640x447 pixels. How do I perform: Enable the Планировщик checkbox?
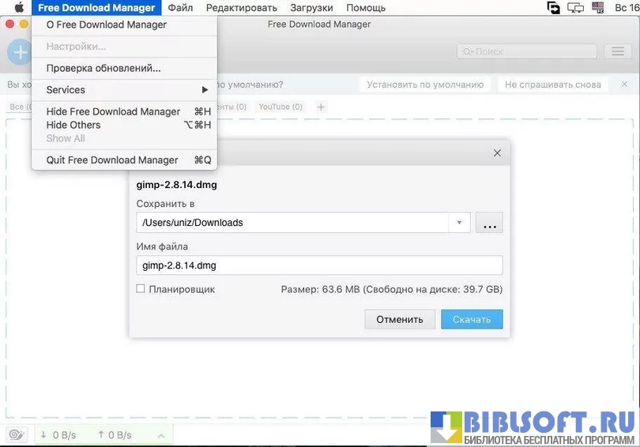(141, 289)
